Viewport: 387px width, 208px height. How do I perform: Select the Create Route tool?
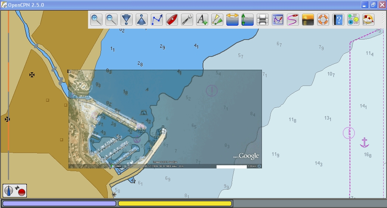click(157, 20)
